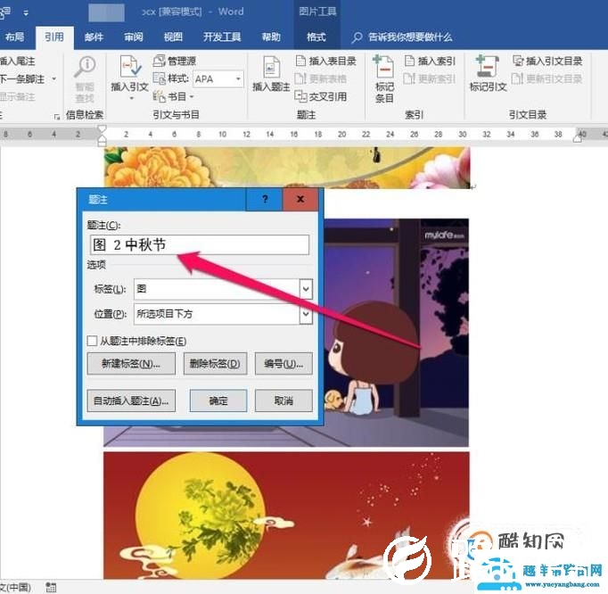Switch to the View (视图) tab

(173, 37)
